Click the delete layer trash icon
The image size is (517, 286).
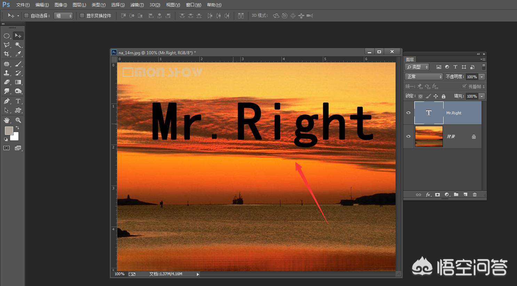click(x=475, y=195)
